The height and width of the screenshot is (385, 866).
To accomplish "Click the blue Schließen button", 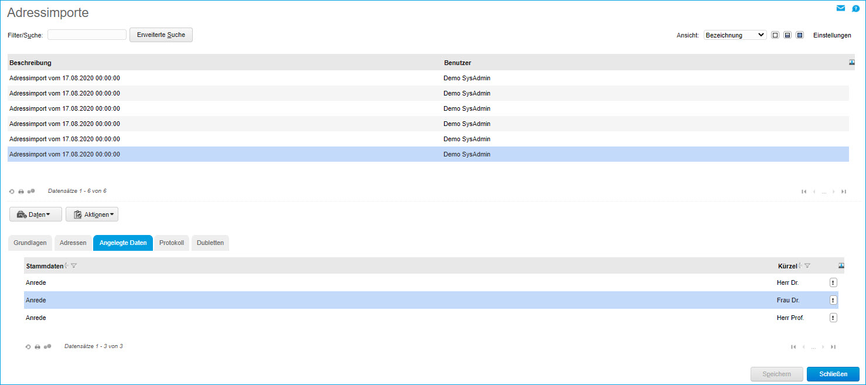I will (x=833, y=374).
